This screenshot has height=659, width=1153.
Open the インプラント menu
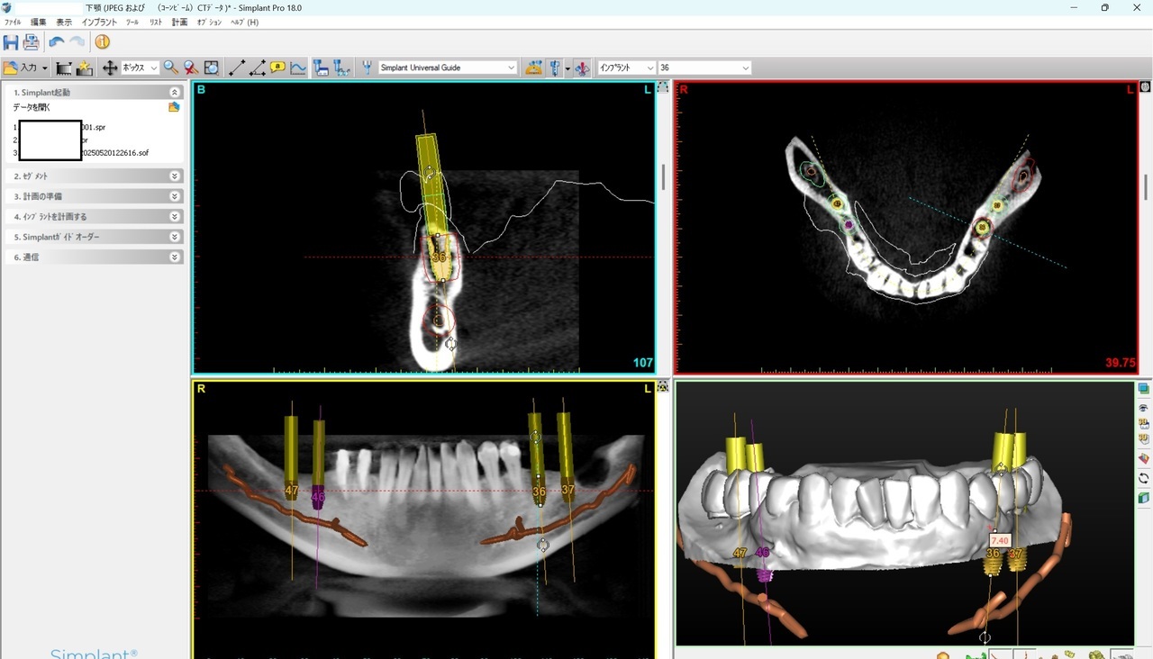coord(99,22)
